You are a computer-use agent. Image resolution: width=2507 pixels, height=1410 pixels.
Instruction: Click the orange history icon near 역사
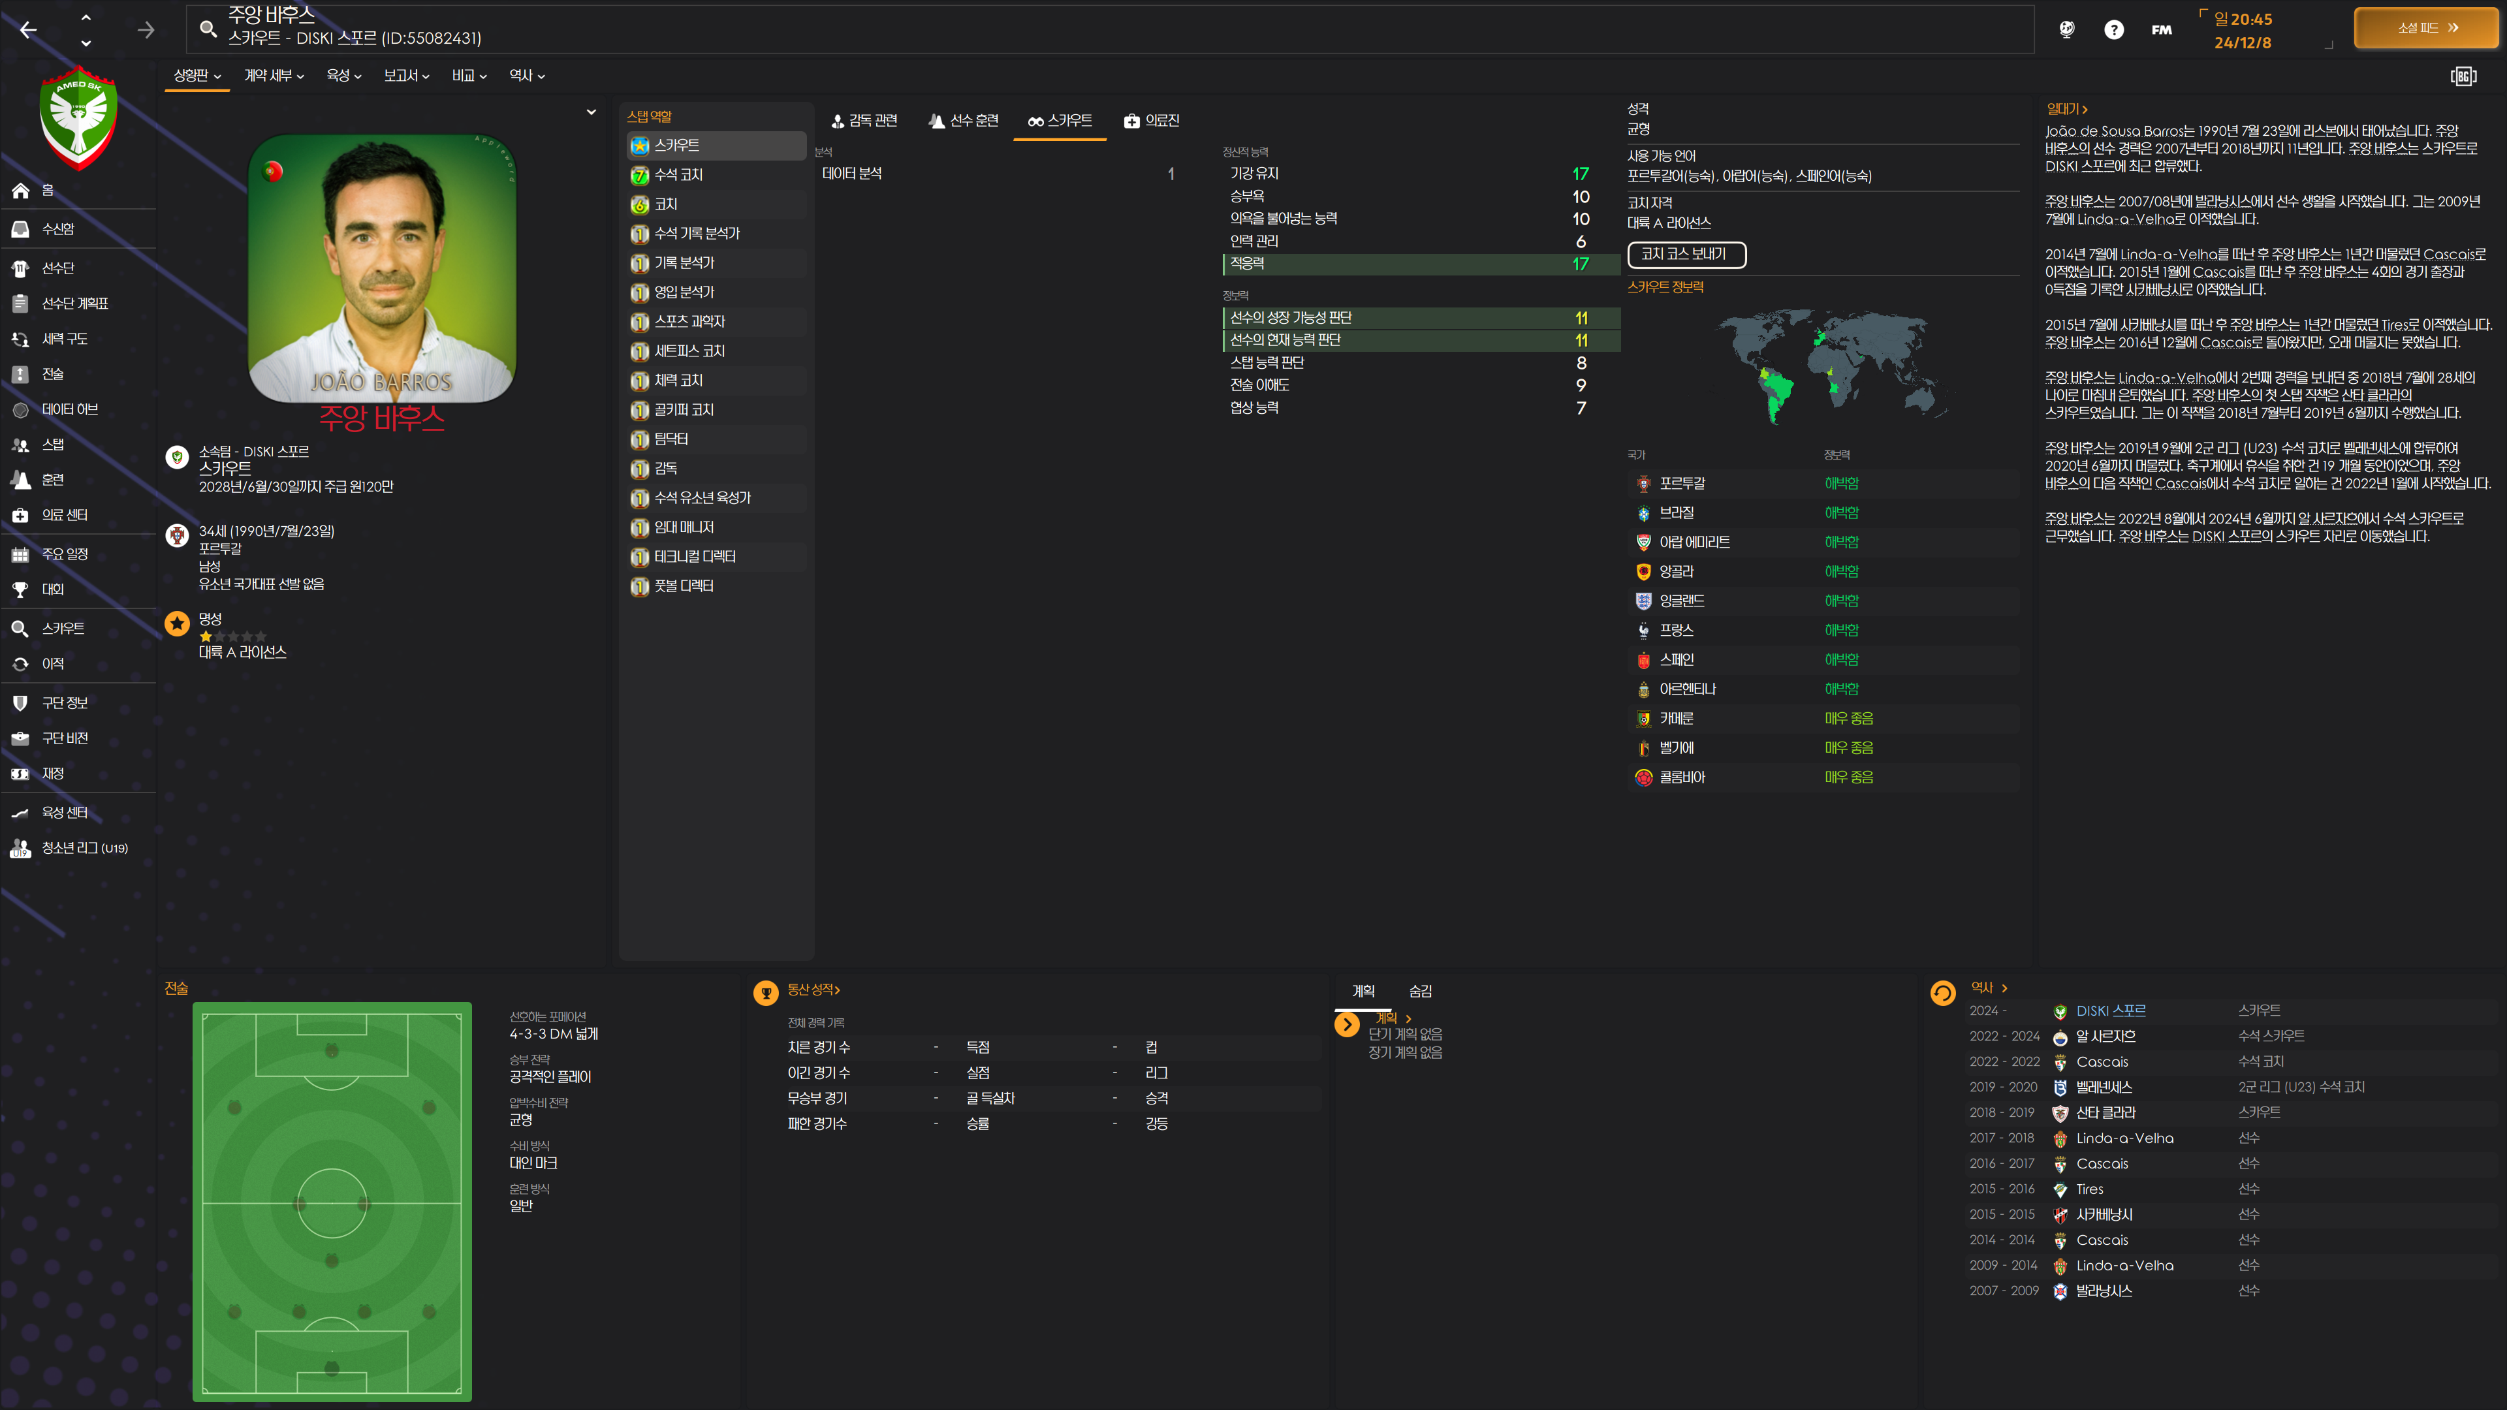(x=1942, y=992)
